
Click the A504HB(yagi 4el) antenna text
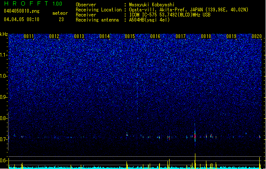coord(149,20)
